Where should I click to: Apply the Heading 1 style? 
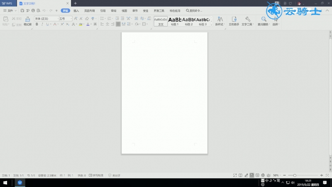click(175, 21)
